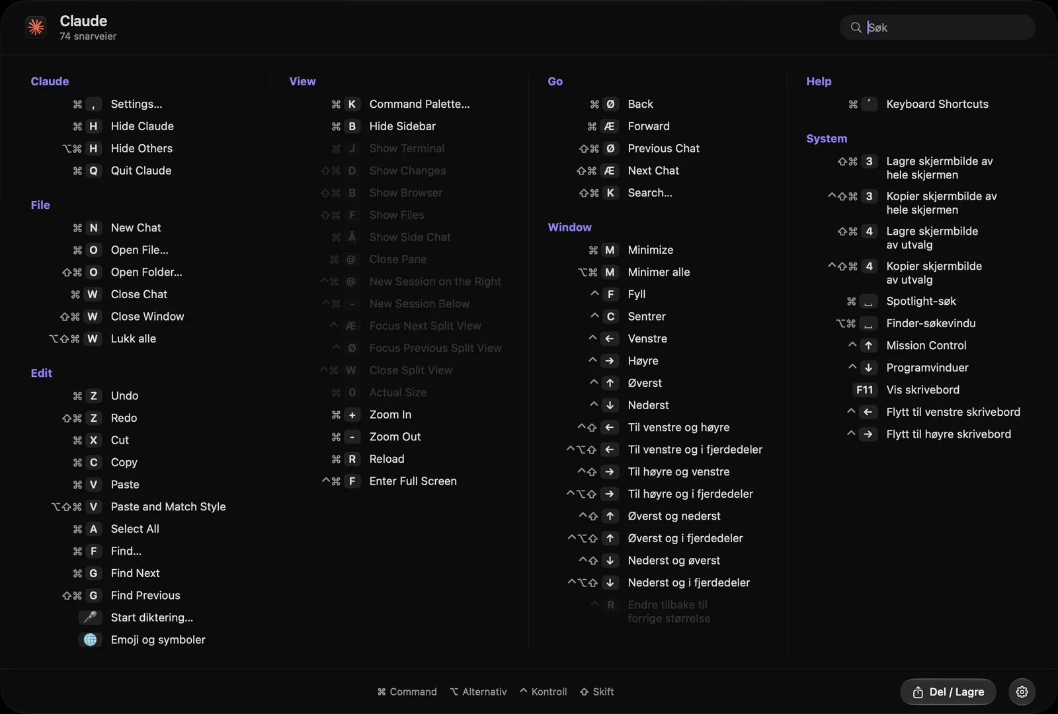Focus the Søk search field

[x=937, y=27]
